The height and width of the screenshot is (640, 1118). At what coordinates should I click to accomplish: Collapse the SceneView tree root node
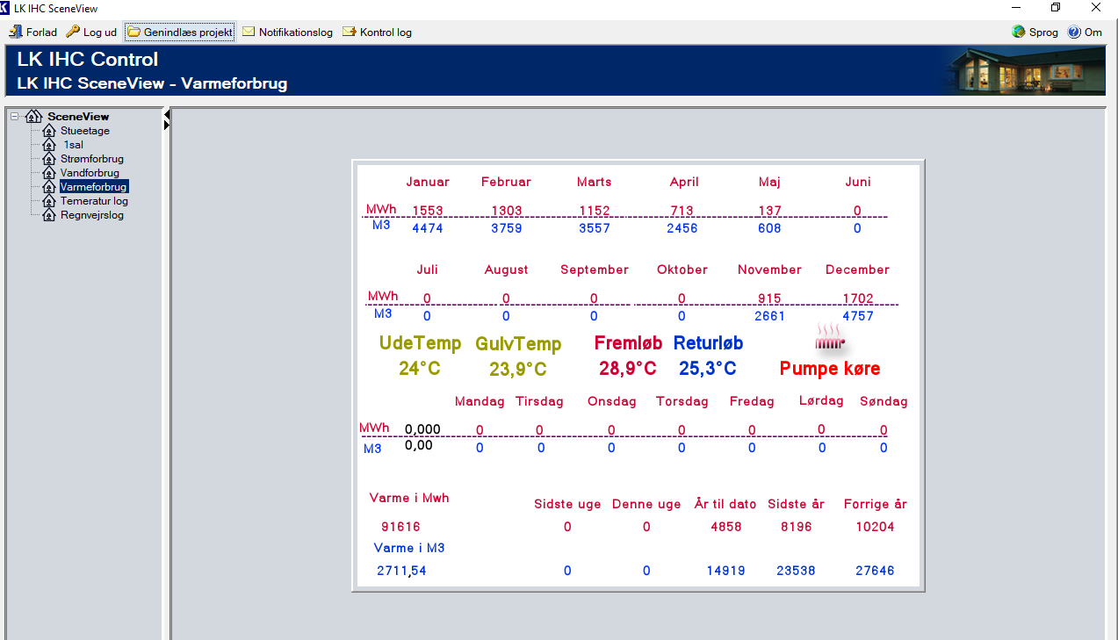(x=15, y=116)
